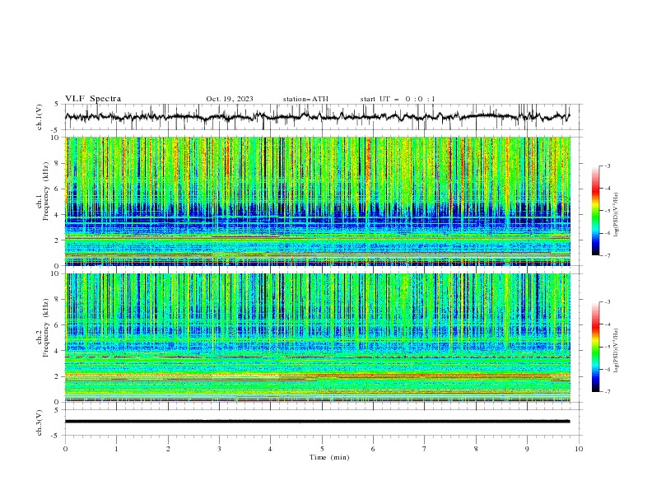Viewport: 652px width, 504px height.
Task: Click inside the ch.2 spectrogram panel
Action: [318, 338]
